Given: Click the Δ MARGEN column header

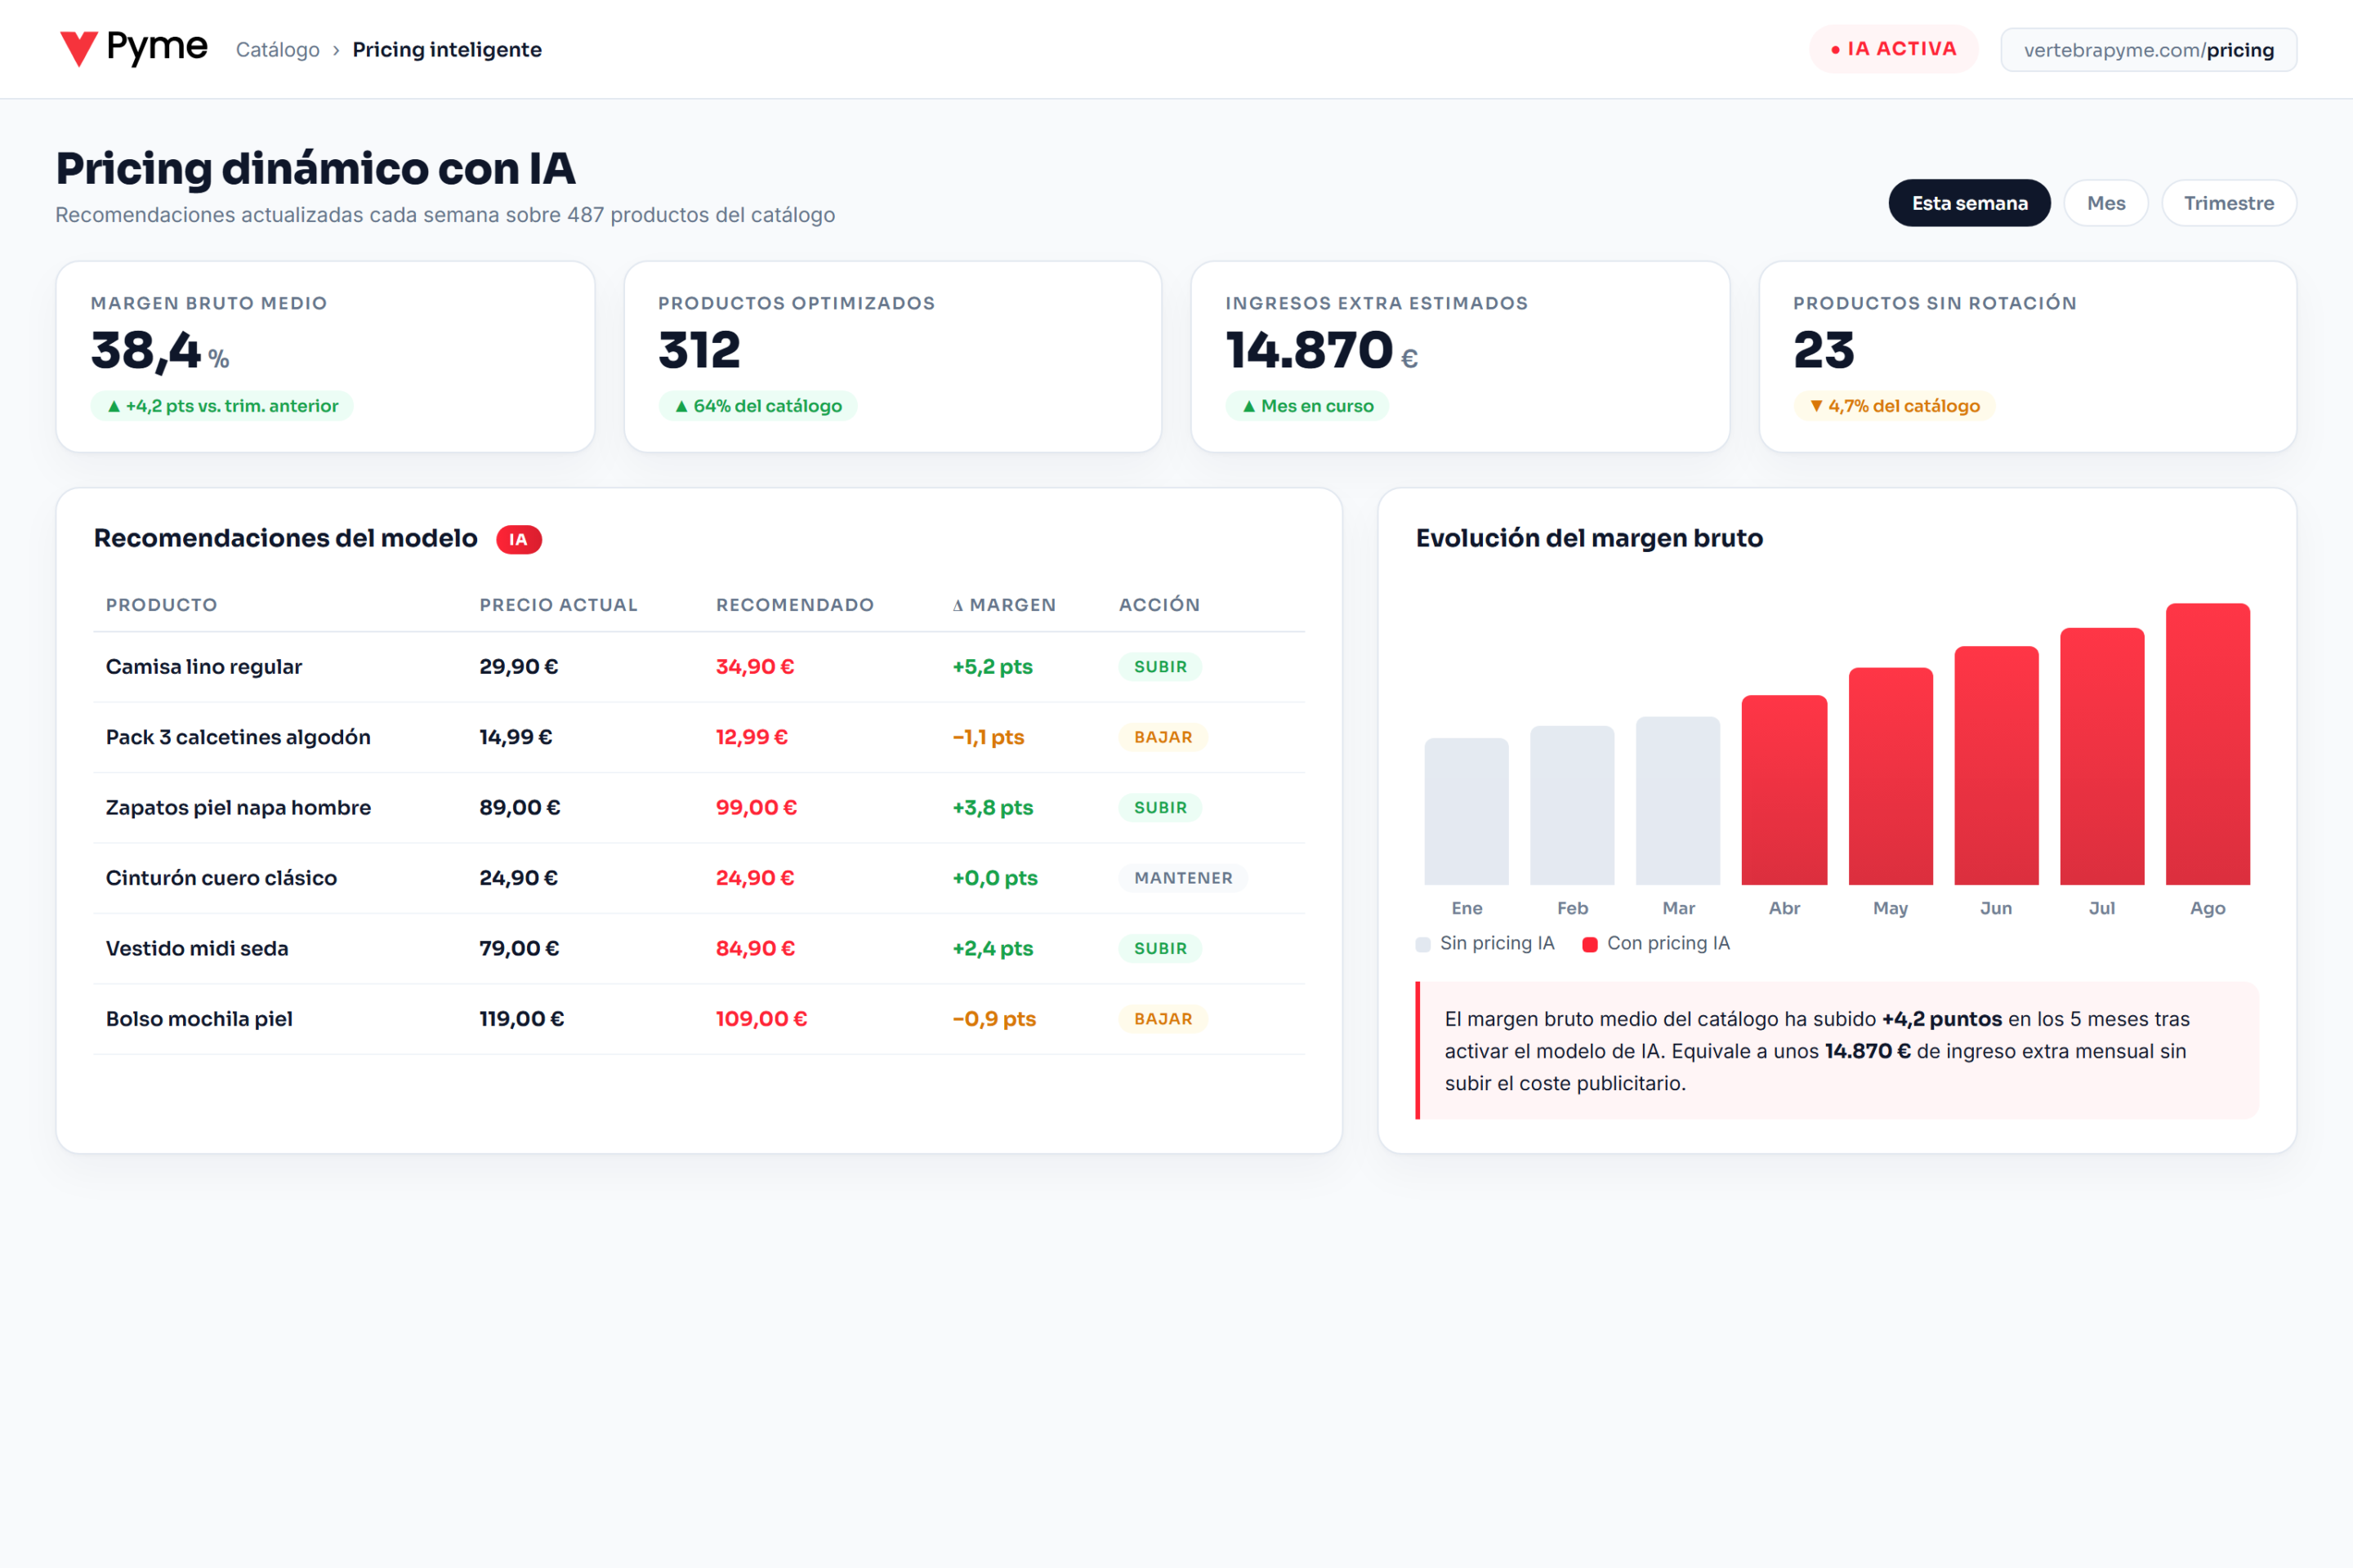Looking at the screenshot, I should [1003, 605].
